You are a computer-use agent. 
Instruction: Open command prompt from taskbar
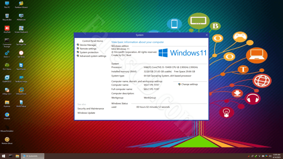[11, 156]
